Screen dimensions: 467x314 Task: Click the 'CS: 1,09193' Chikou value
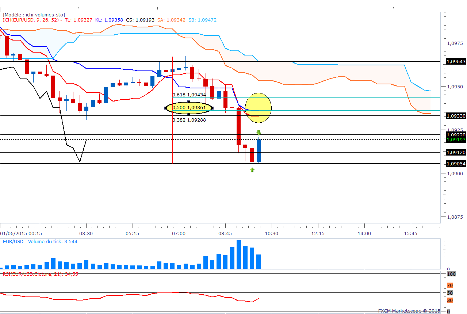[140, 20]
